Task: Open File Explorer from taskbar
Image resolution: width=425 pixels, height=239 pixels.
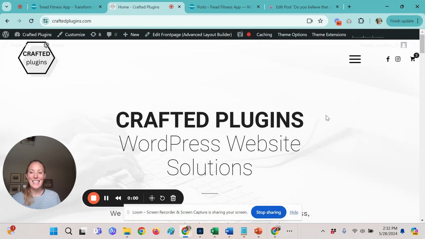Action: click(x=127, y=231)
